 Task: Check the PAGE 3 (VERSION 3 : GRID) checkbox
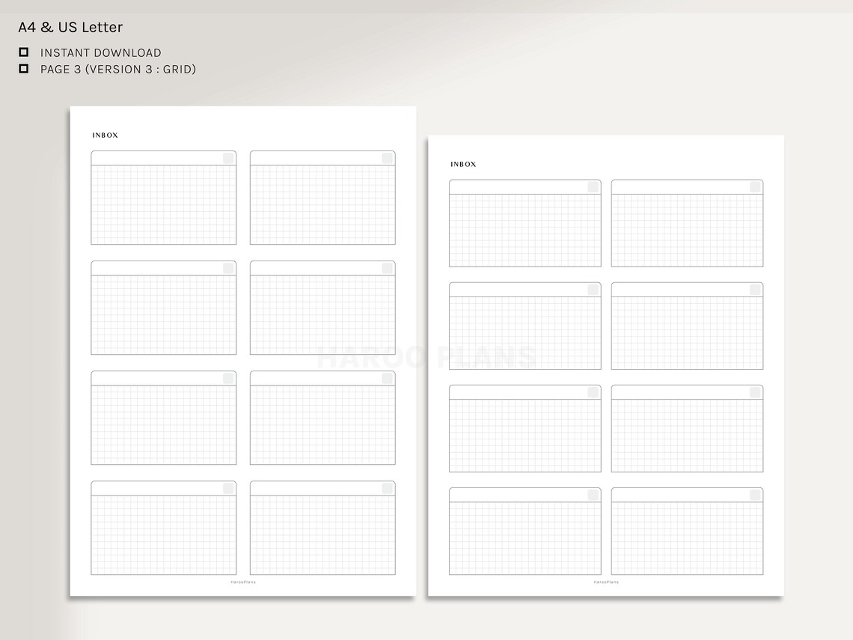tap(25, 68)
